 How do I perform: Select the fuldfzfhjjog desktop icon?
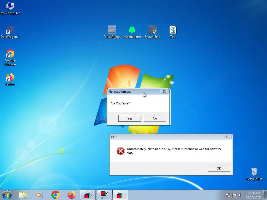(x=112, y=32)
